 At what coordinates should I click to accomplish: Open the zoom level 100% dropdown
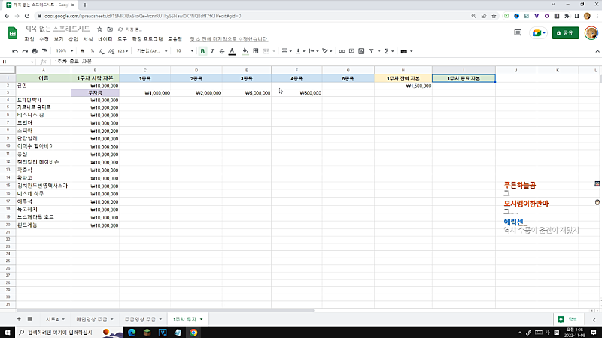[64, 51]
